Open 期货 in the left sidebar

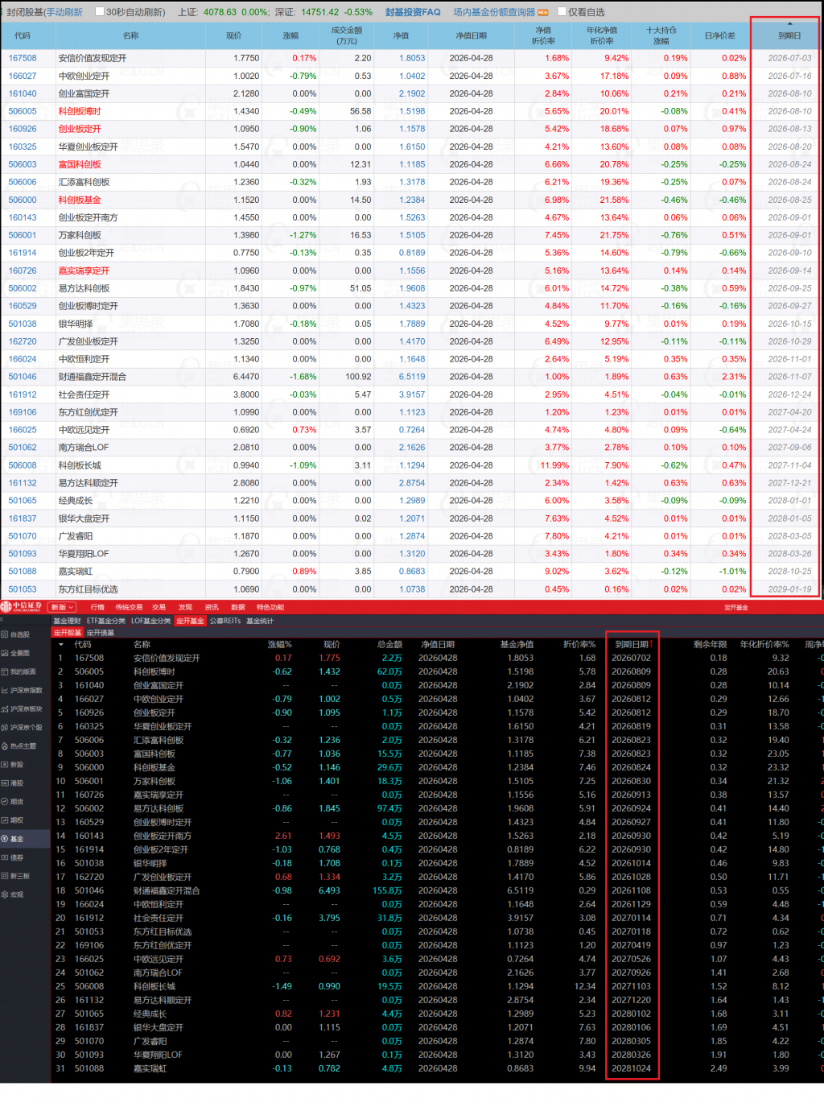13,801
